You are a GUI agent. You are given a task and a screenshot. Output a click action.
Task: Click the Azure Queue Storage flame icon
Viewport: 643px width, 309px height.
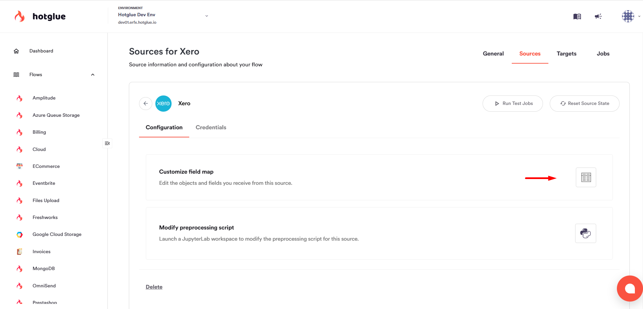20,115
